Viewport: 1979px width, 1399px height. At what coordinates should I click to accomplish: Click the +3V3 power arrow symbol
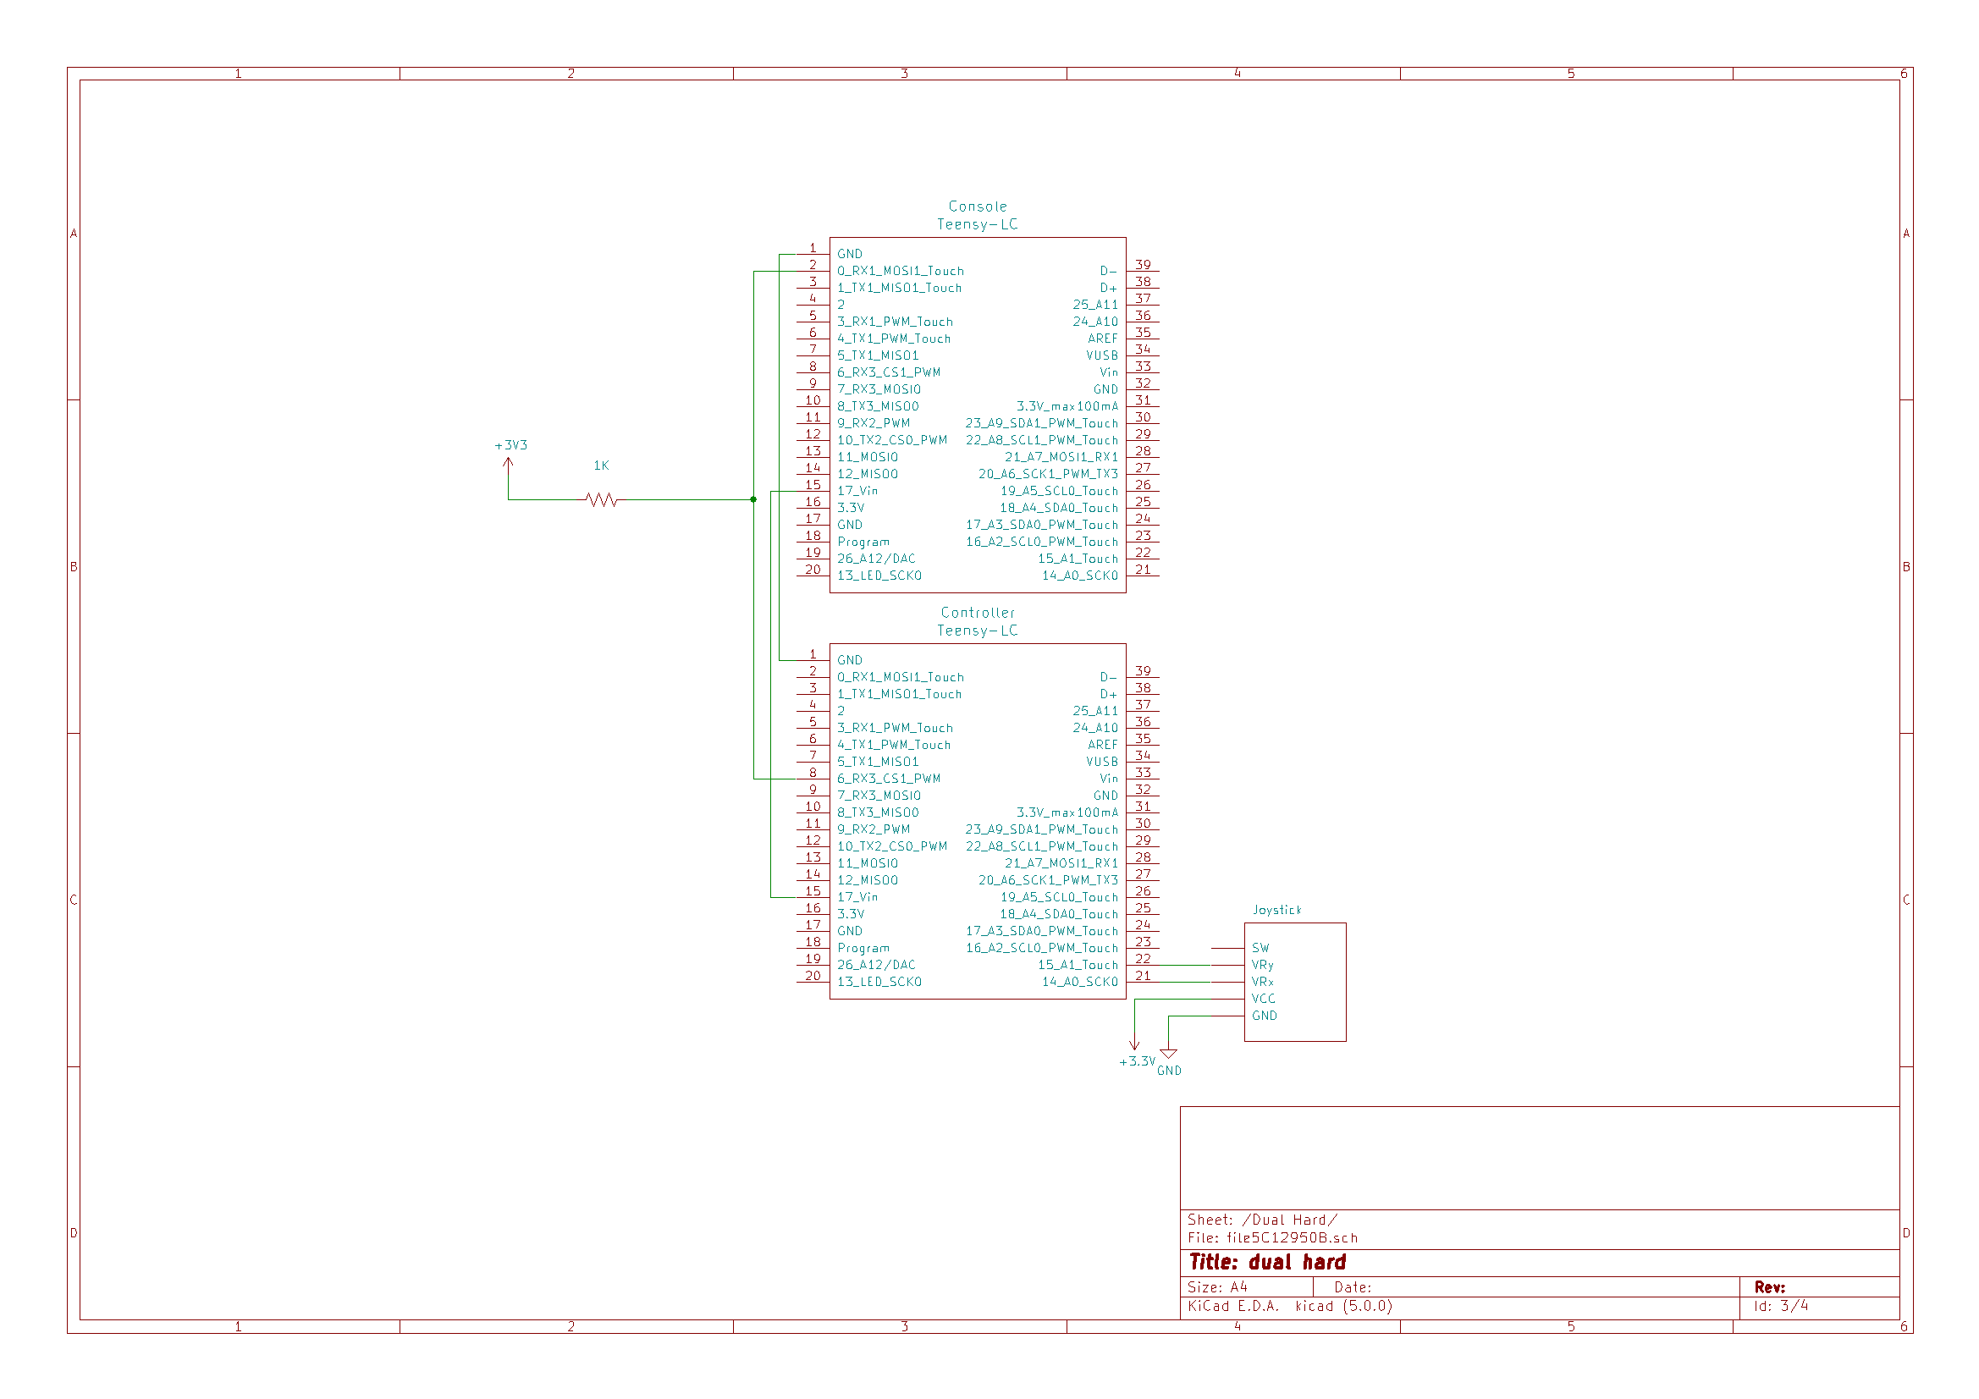(509, 464)
